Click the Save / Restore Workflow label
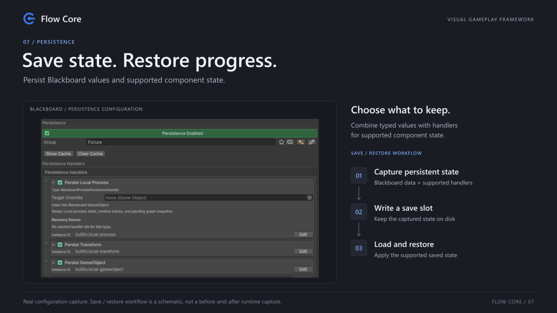This screenshot has width=557, height=313. tap(386, 153)
